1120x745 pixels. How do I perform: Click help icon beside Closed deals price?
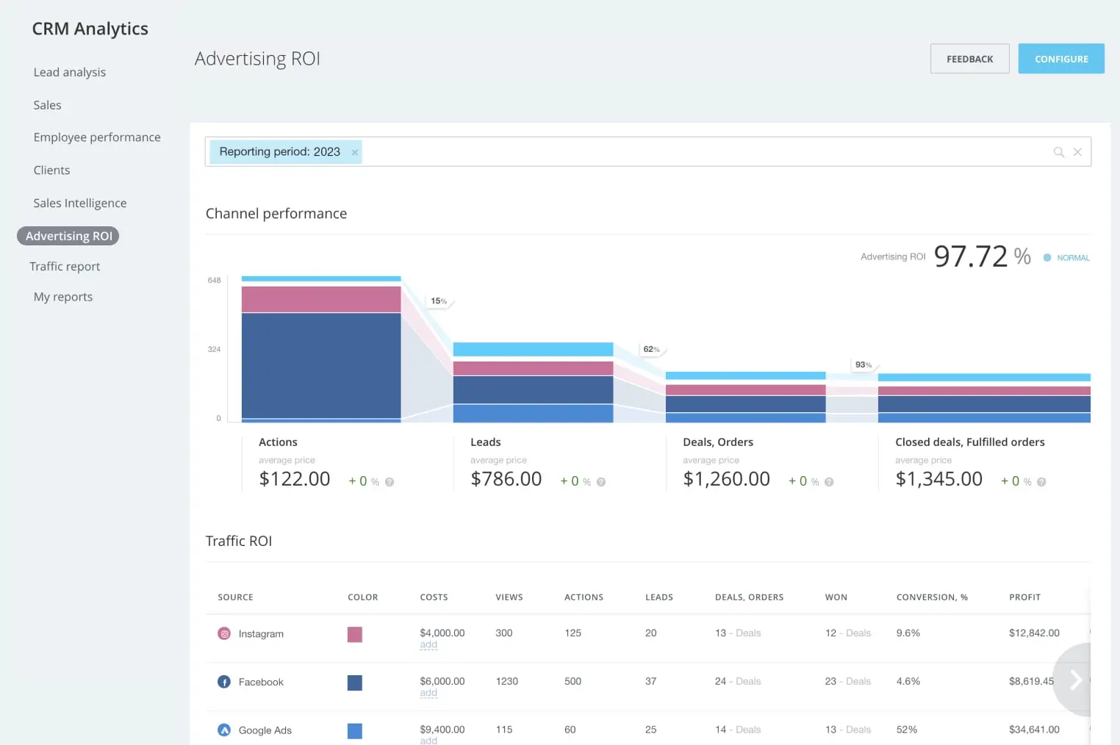1041,482
